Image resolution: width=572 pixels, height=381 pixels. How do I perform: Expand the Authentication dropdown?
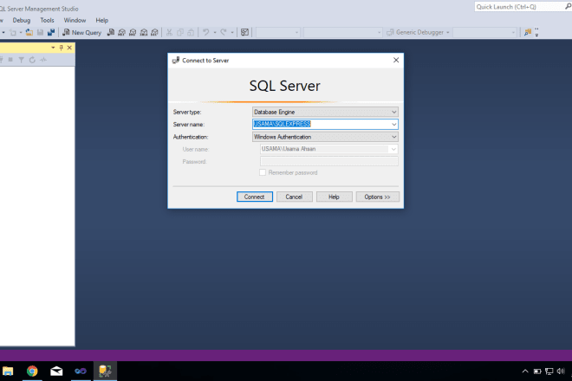click(394, 137)
